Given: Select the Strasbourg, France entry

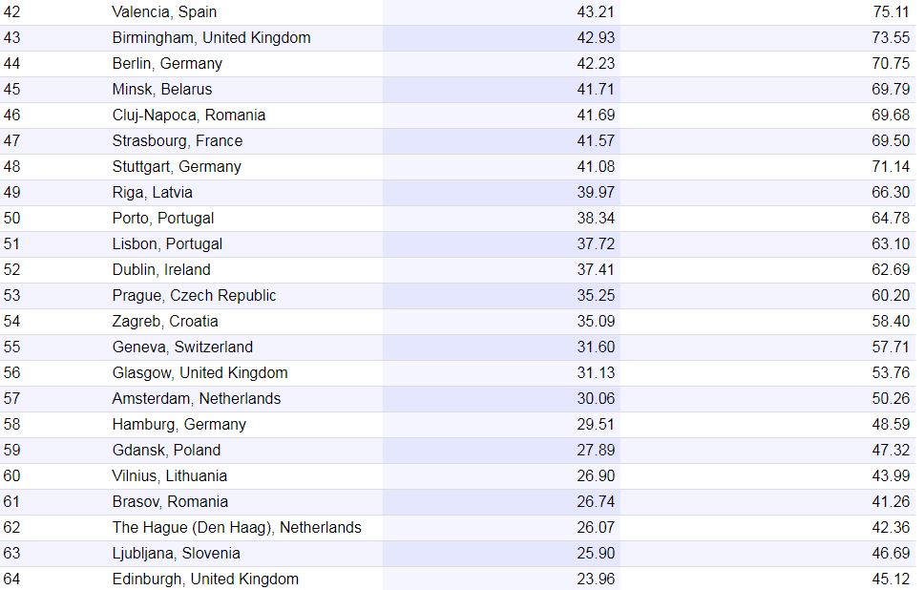Looking at the screenshot, I should (x=178, y=141).
